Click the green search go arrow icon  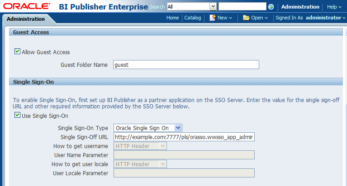click(271, 7)
